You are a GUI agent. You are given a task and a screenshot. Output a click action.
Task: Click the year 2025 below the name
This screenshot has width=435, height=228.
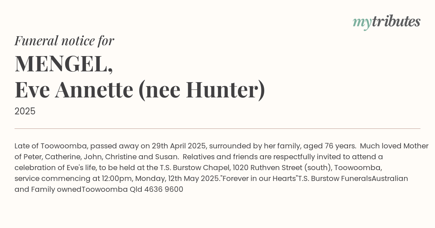pos(25,111)
